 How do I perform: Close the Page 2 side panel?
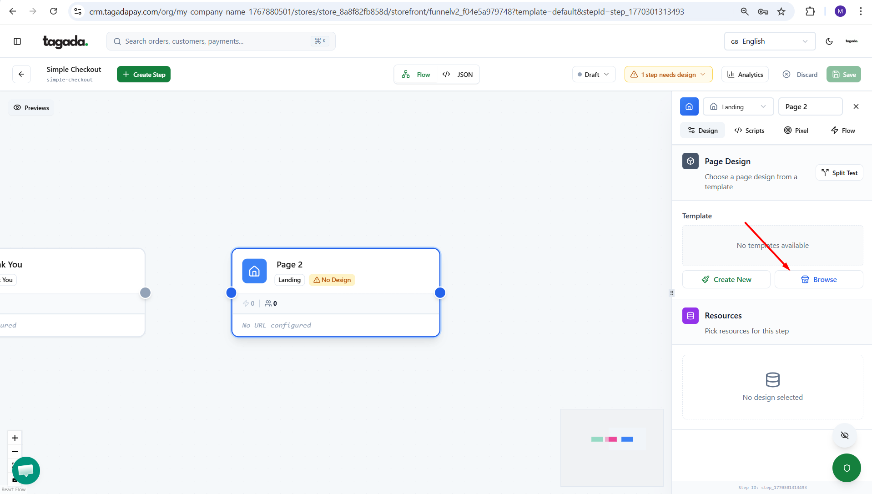coord(856,106)
